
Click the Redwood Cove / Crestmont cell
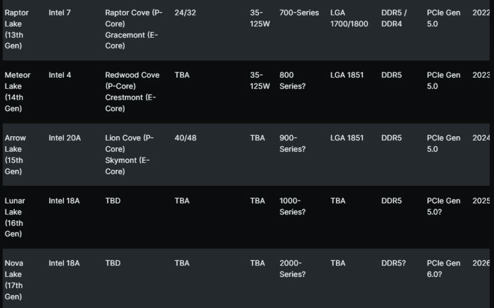pos(132,92)
